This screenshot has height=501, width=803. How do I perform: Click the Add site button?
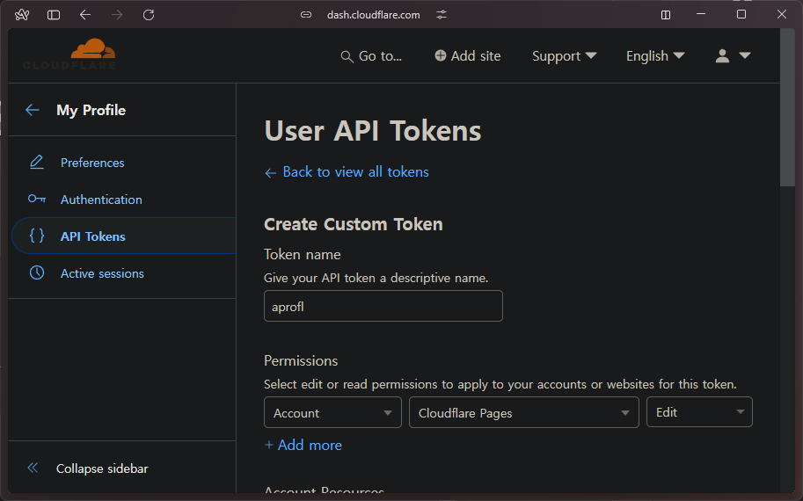click(x=468, y=55)
